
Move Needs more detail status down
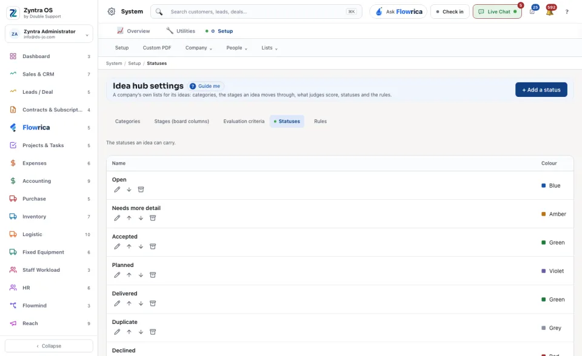(x=141, y=218)
